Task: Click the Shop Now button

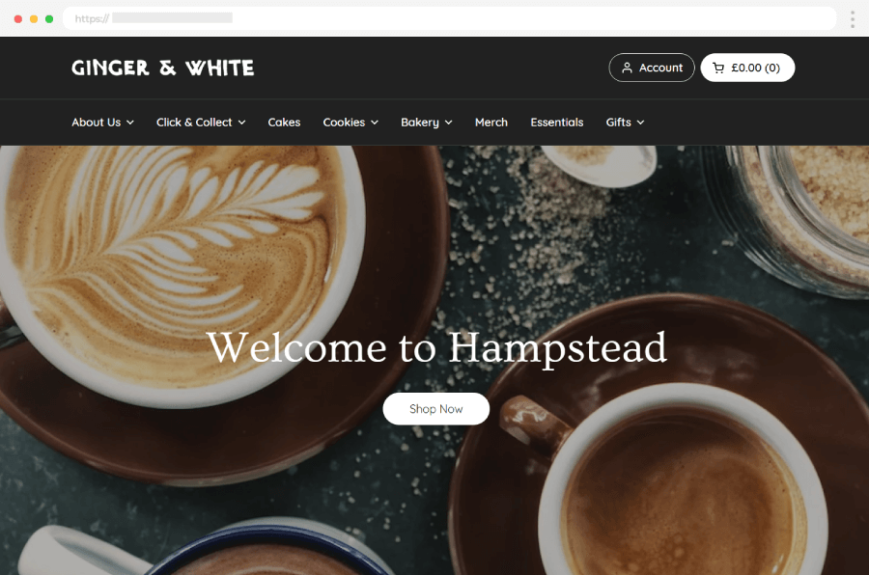Action: point(436,409)
